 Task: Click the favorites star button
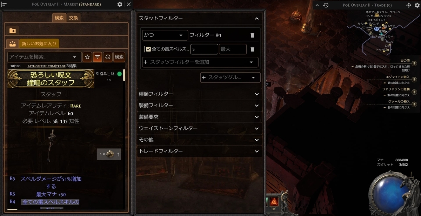click(x=87, y=57)
